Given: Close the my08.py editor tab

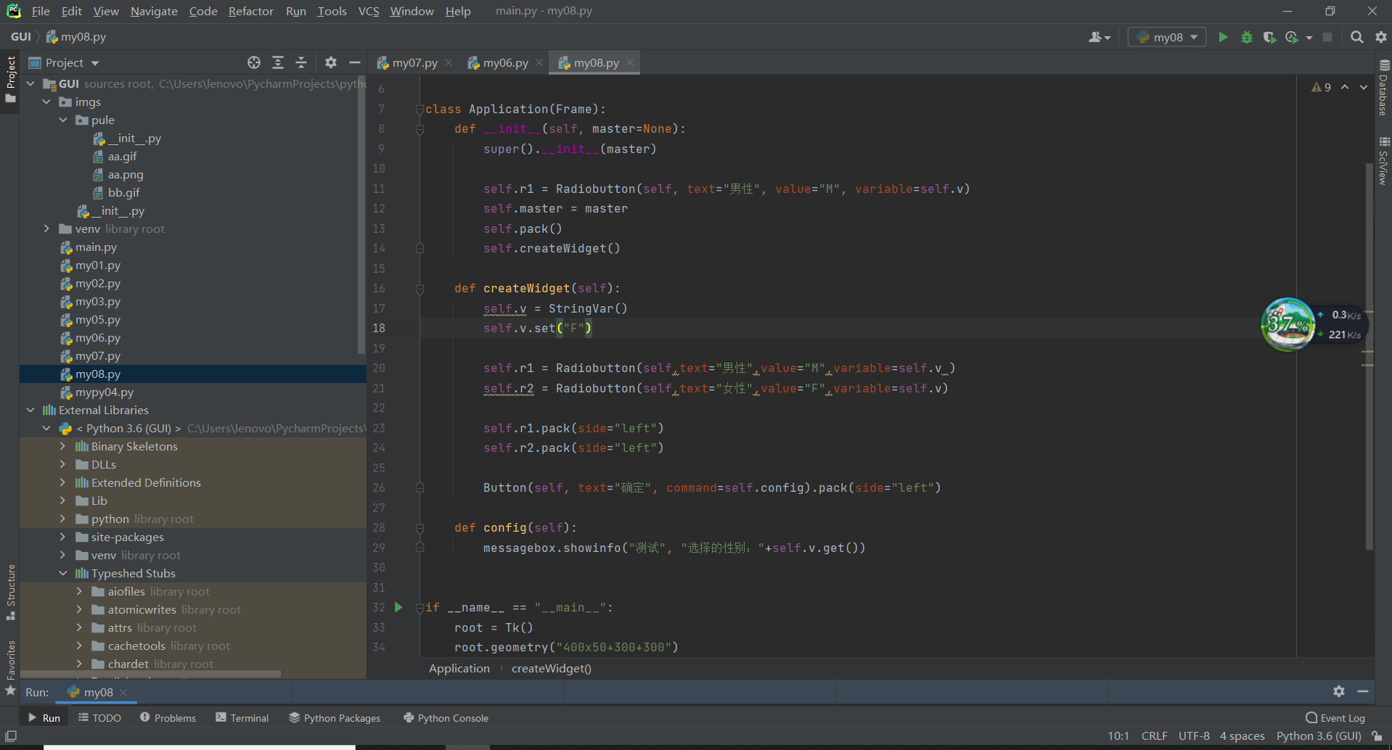Looking at the screenshot, I should [x=630, y=63].
